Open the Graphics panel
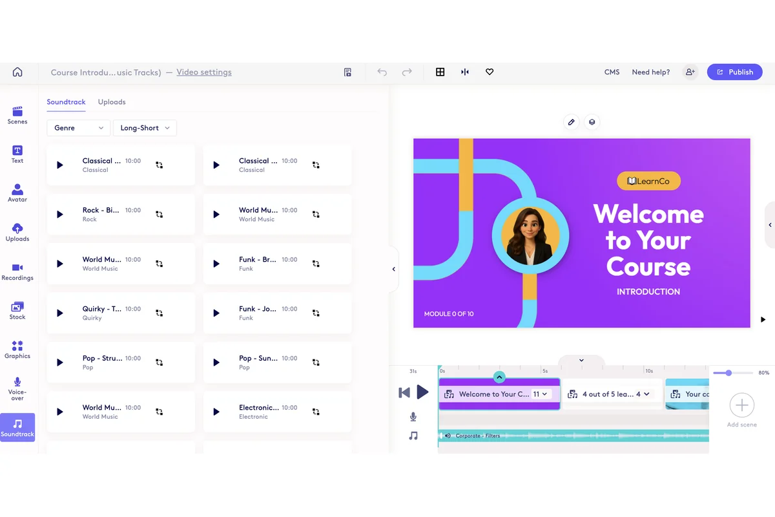Screen dimensions: 775x517 (x=17, y=349)
